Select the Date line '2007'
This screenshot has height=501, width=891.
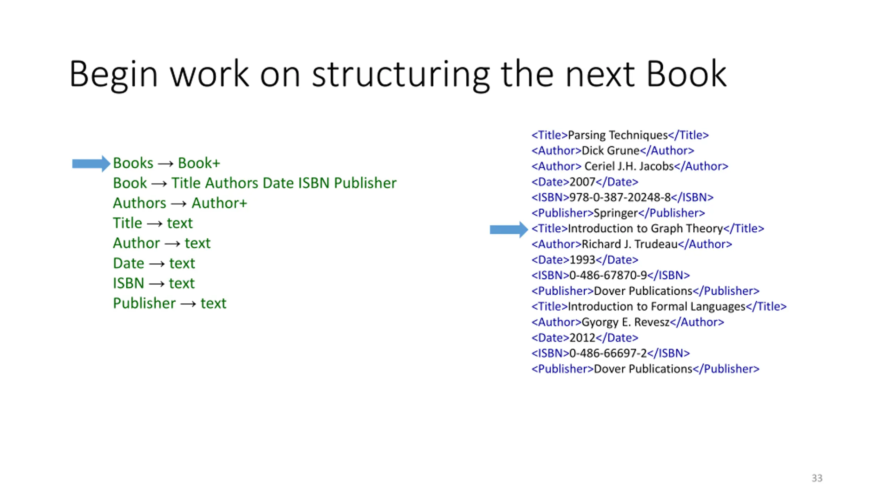point(585,182)
